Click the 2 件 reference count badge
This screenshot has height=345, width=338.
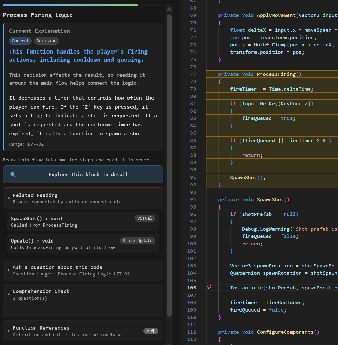click(151, 331)
